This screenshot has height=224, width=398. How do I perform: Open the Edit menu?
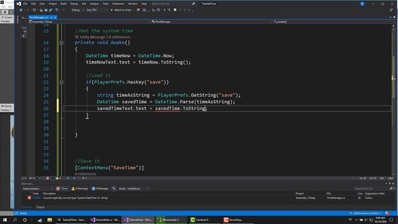[33, 4]
